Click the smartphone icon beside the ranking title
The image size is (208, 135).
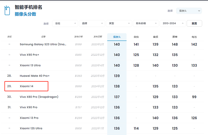[x=7, y=11]
